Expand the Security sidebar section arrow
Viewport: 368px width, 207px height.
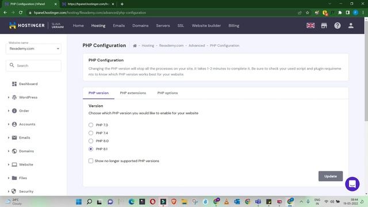(9, 191)
